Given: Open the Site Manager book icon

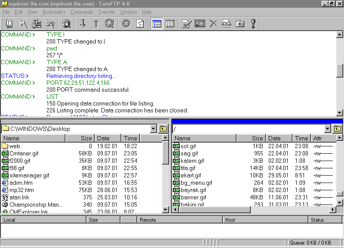Looking at the screenshot, I should coord(9,24).
